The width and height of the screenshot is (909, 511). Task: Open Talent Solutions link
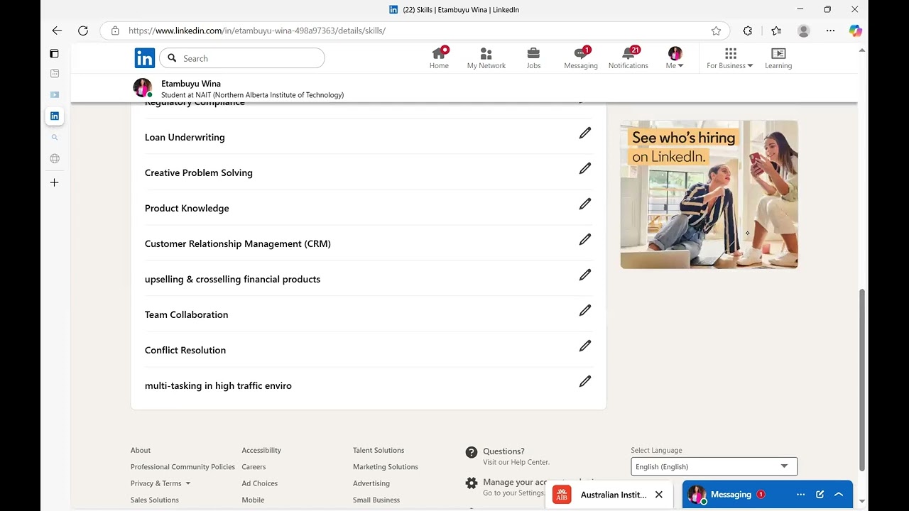click(379, 450)
